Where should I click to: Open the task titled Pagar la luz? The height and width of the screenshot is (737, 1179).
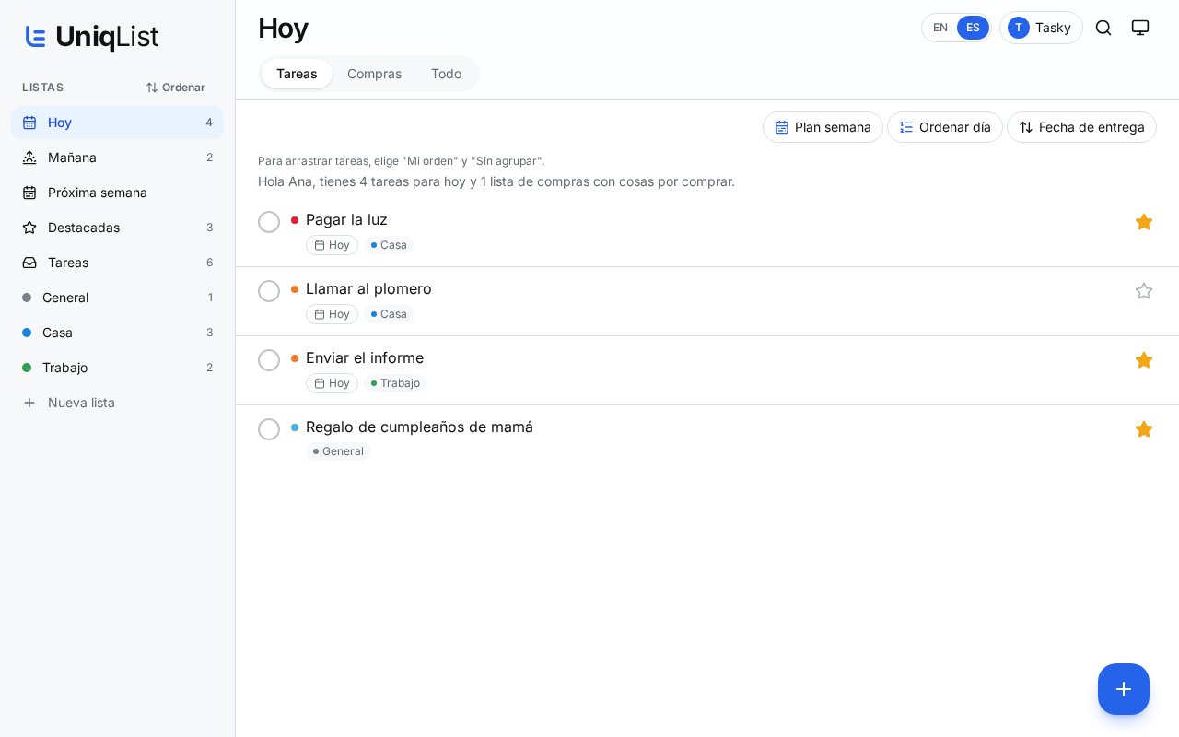[x=346, y=219]
